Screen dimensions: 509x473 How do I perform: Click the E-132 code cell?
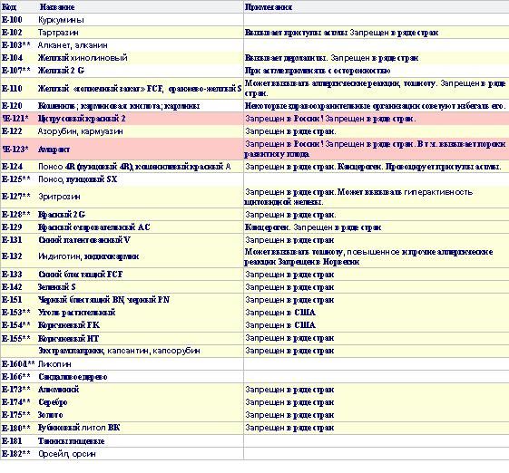(x=12, y=256)
